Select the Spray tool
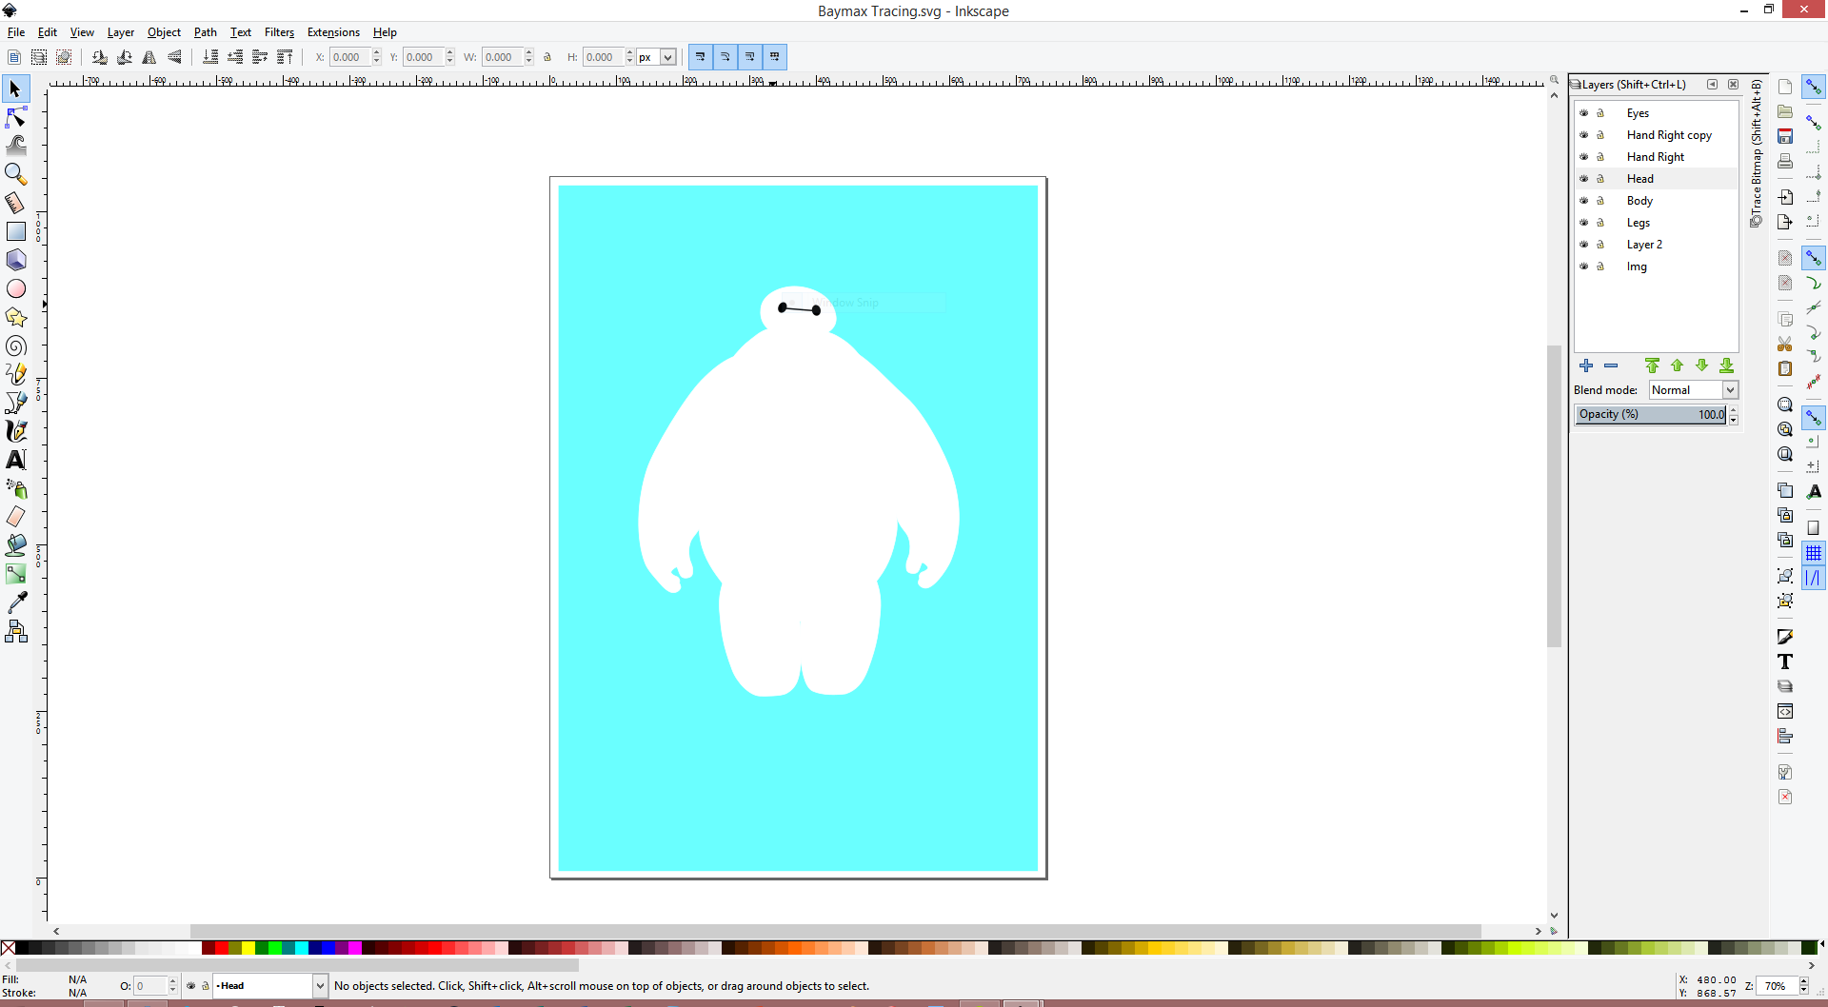This screenshot has width=1828, height=1007. 15,488
